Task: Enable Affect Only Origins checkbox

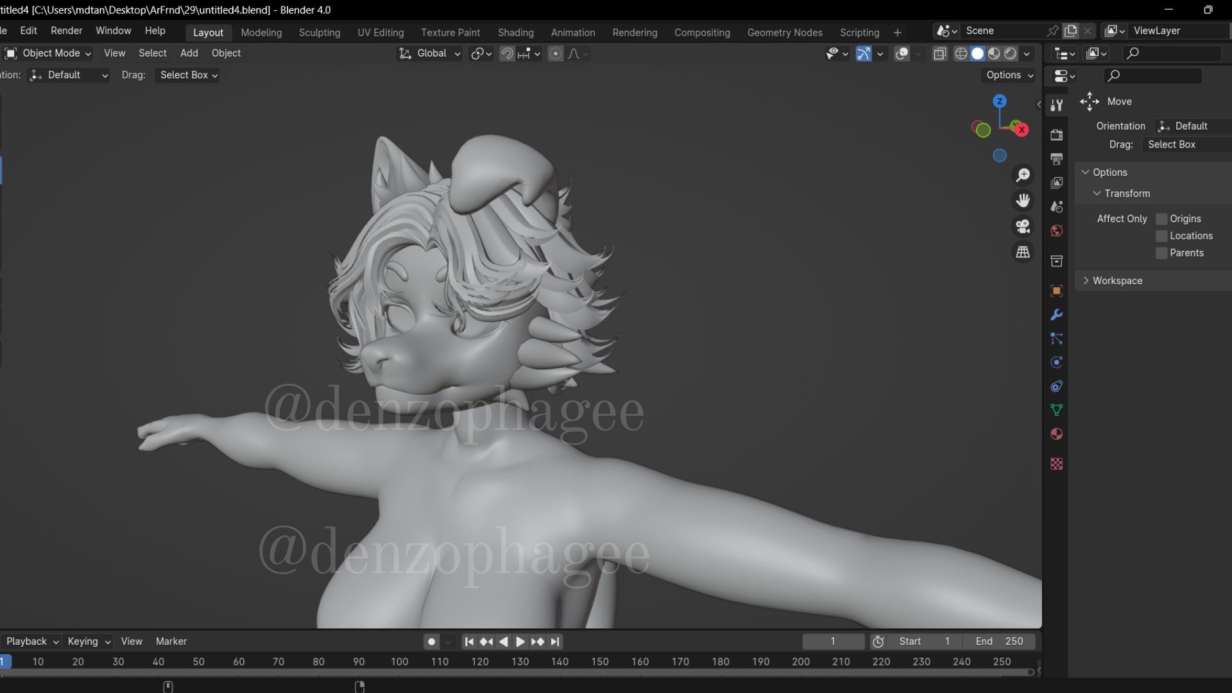Action: point(1161,219)
